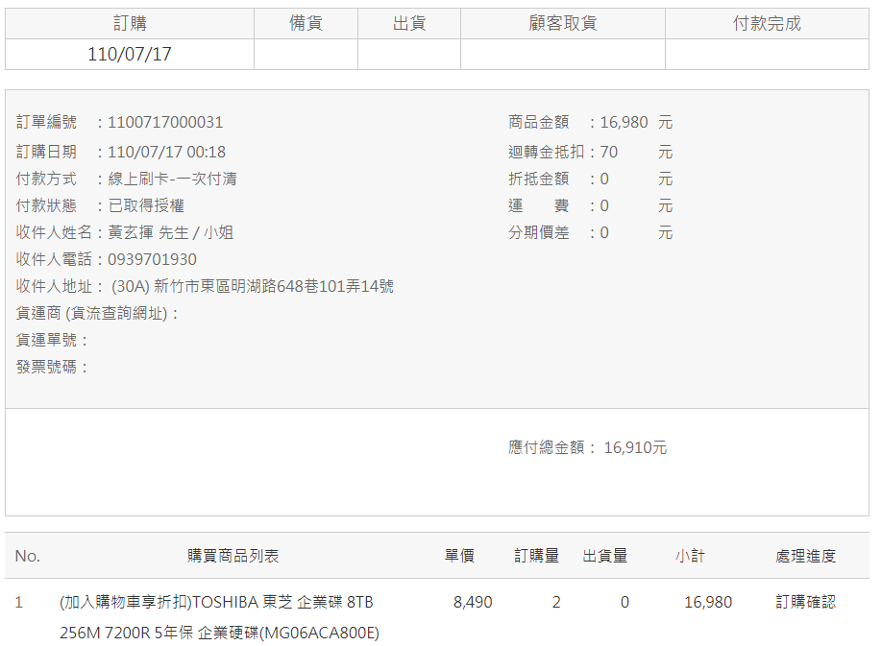Click the 訂購確認 processing status
Screen dimensions: 882x646
pyautogui.click(x=805, y=602)
